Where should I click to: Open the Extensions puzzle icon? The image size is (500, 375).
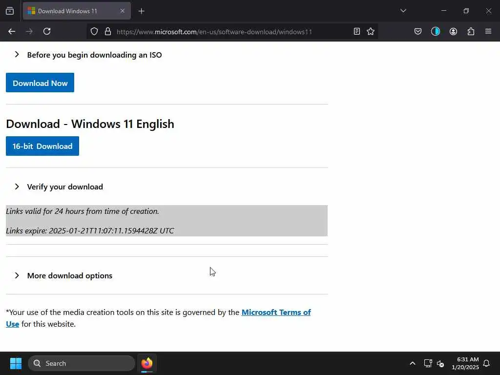click(471, 31)
